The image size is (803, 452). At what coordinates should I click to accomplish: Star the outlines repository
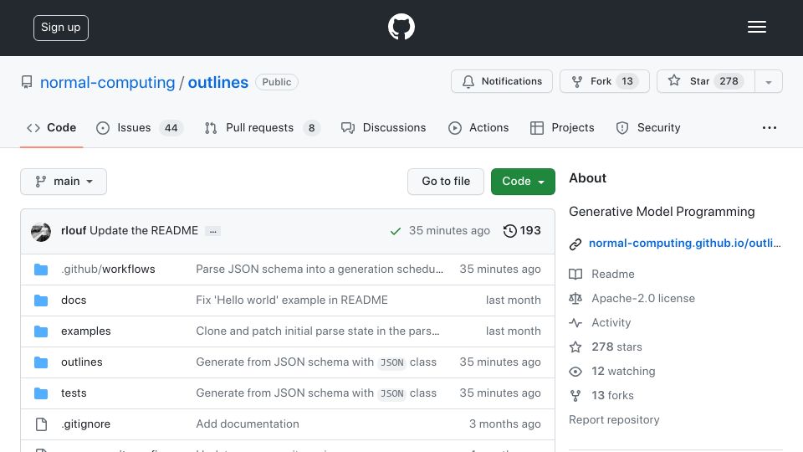tap(706, 81)
